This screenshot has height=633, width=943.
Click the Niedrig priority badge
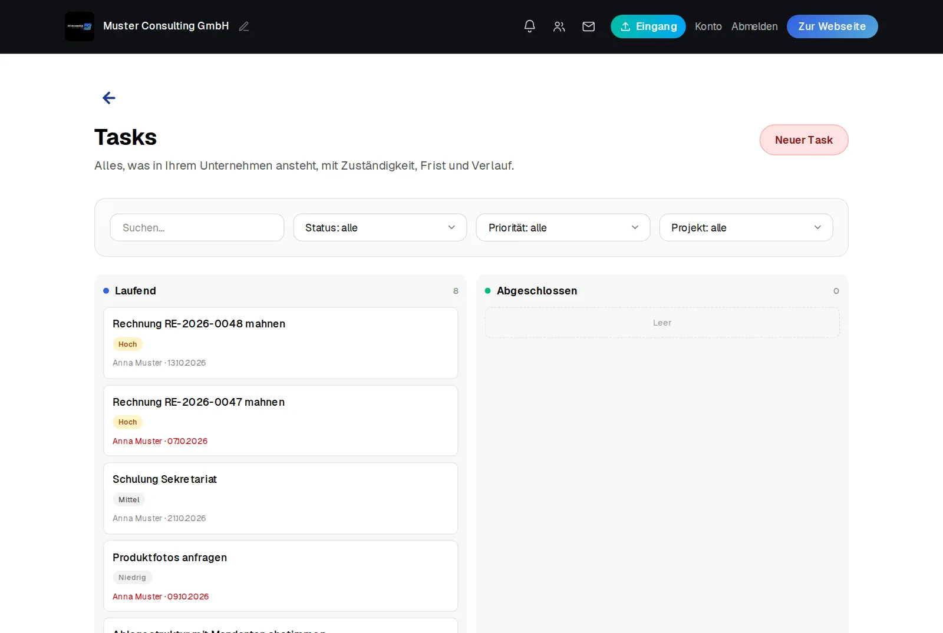[x=132, y=578]
